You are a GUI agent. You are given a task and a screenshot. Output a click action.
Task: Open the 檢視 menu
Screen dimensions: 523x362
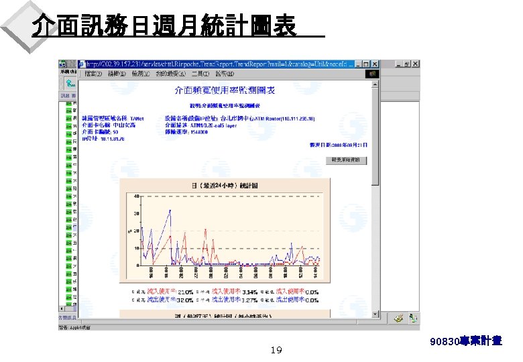[141, 74]
